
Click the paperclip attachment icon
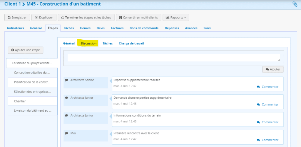point(295,4)
